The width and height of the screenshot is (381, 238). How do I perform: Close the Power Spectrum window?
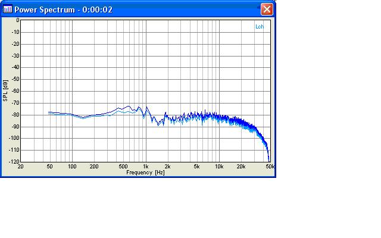tap(267, 10)
